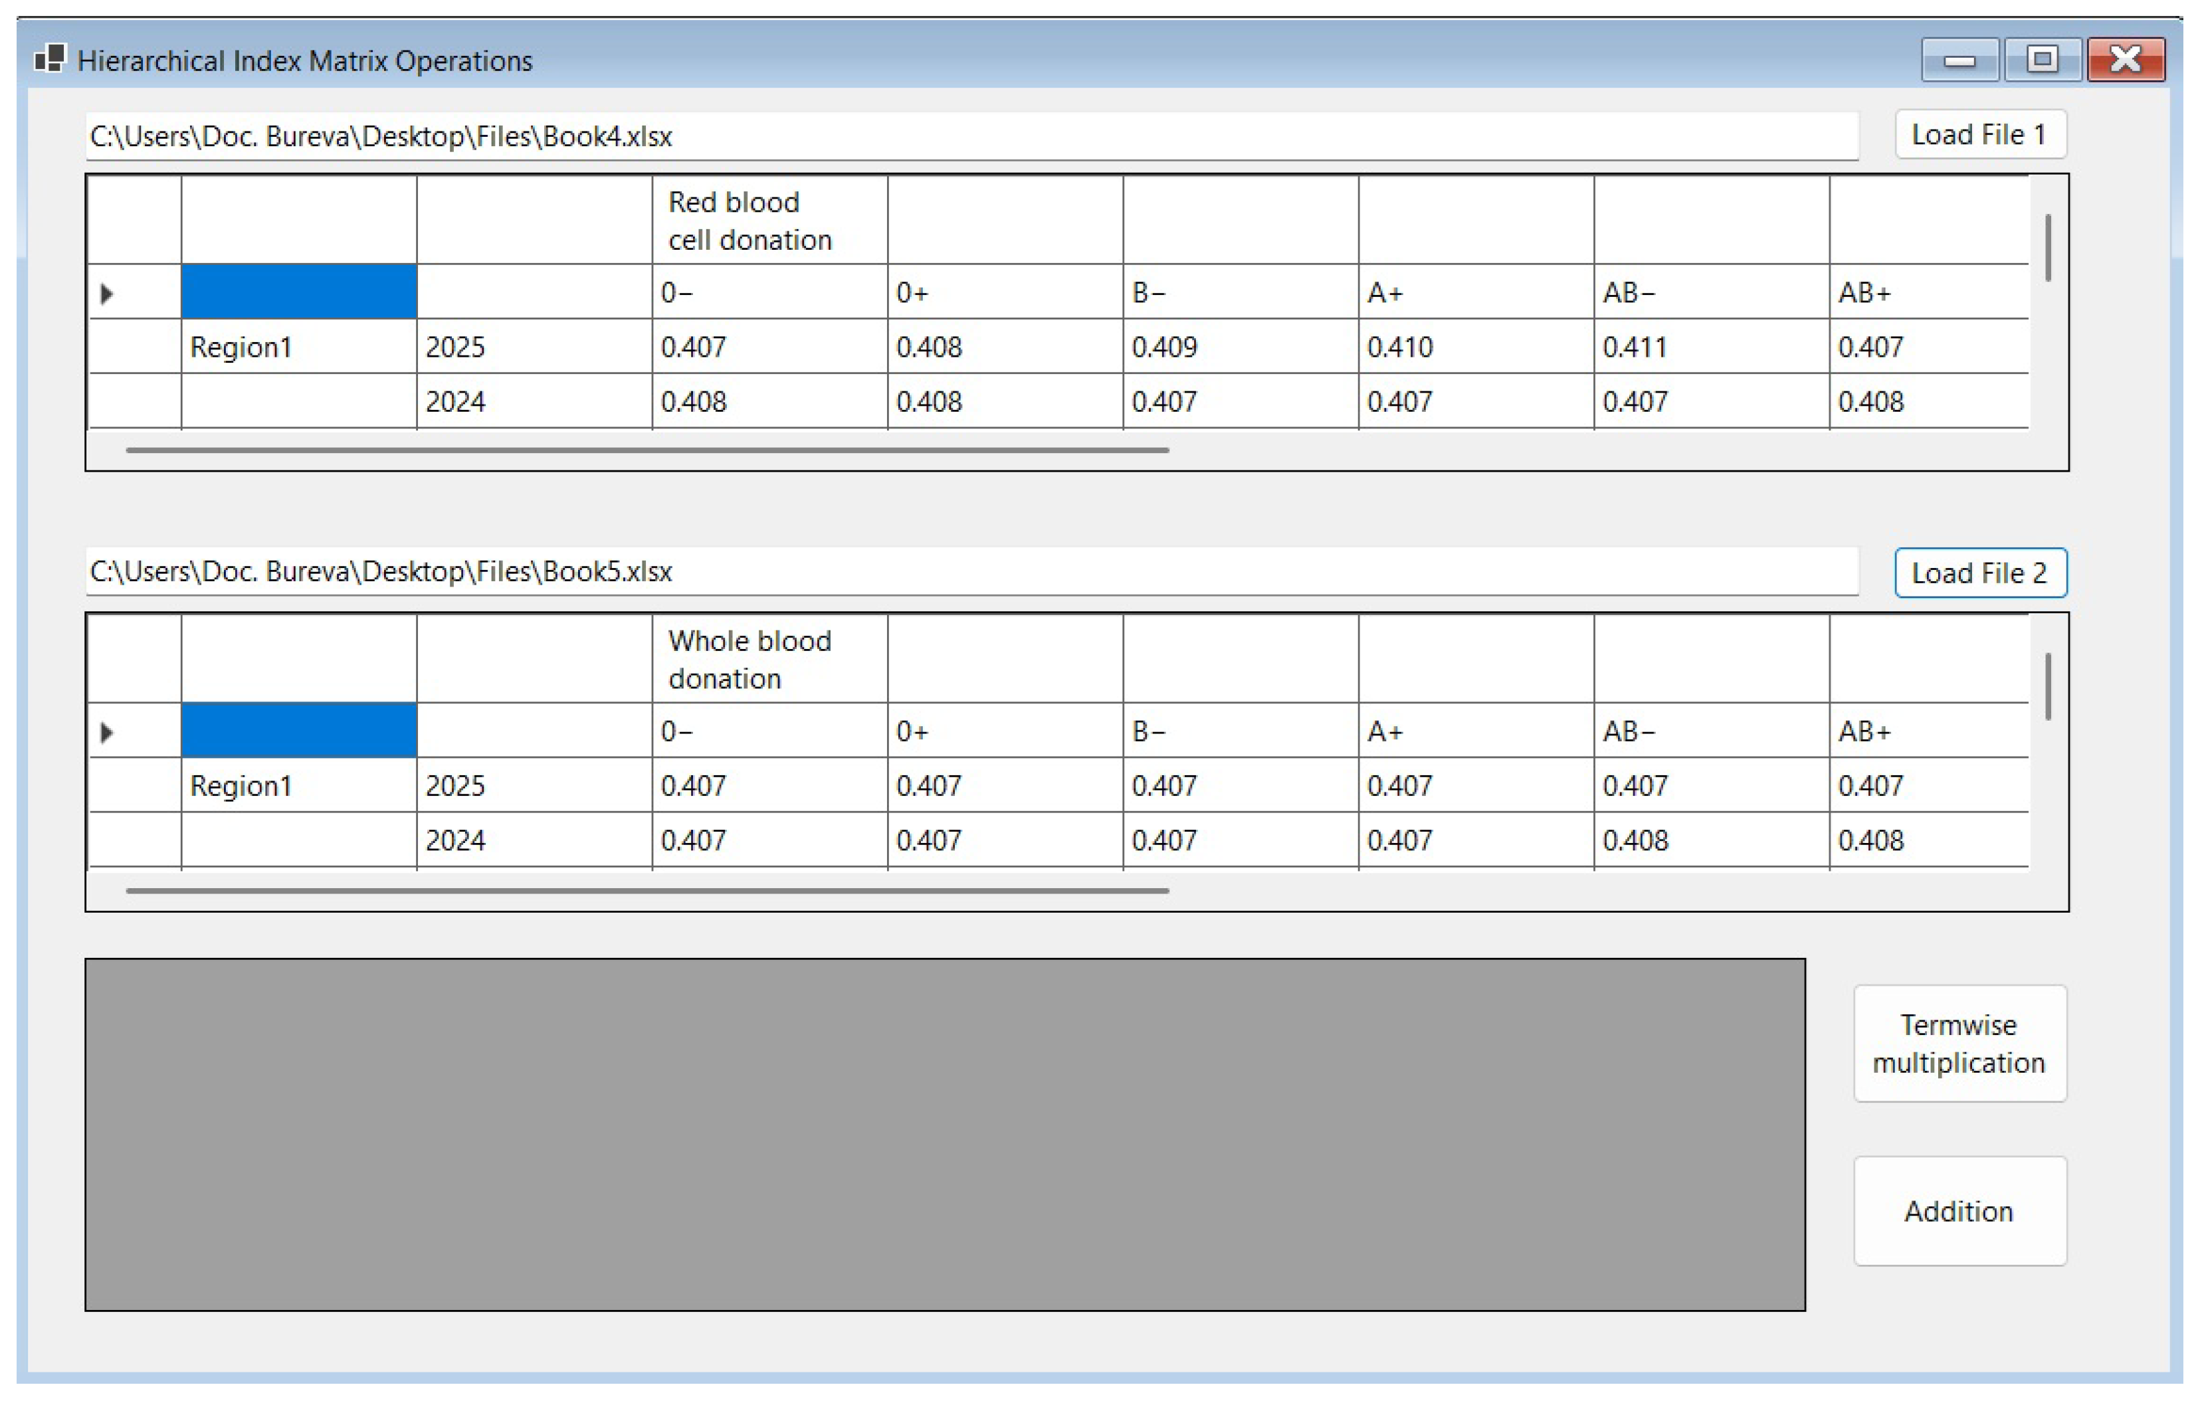Click the vertical scrollbar of first table
The width and height of the screenshot is (2198, 1403).
coord(2048,247)
